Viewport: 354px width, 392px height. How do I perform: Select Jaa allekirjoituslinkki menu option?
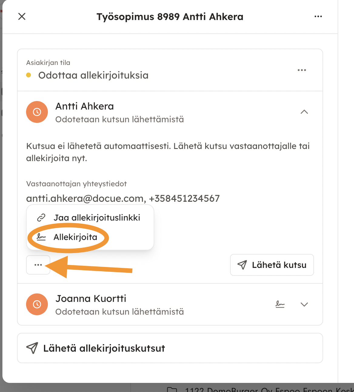[97, 218]
